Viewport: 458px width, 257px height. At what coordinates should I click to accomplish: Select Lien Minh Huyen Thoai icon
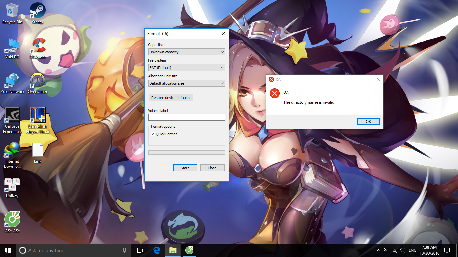38,120
